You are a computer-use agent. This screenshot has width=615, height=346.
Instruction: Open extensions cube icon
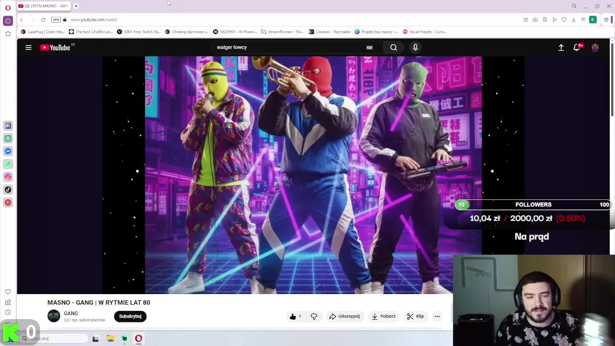click(x=606, y=20)
